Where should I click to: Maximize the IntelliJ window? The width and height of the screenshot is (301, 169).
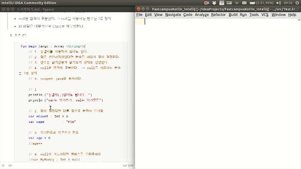coord(147,9)
